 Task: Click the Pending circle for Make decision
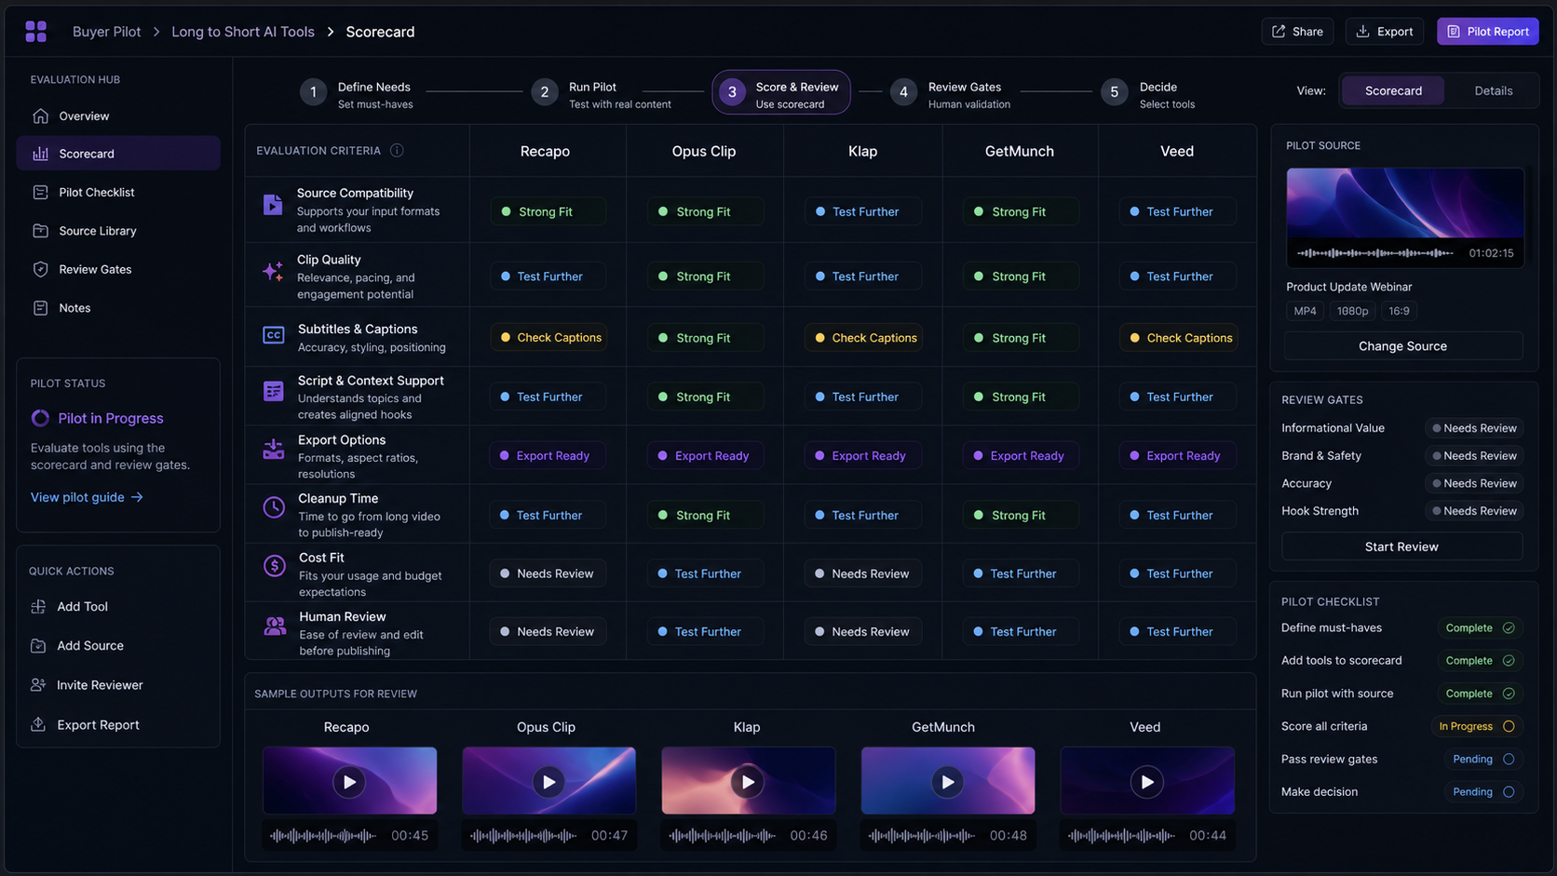click(1509, 792)
